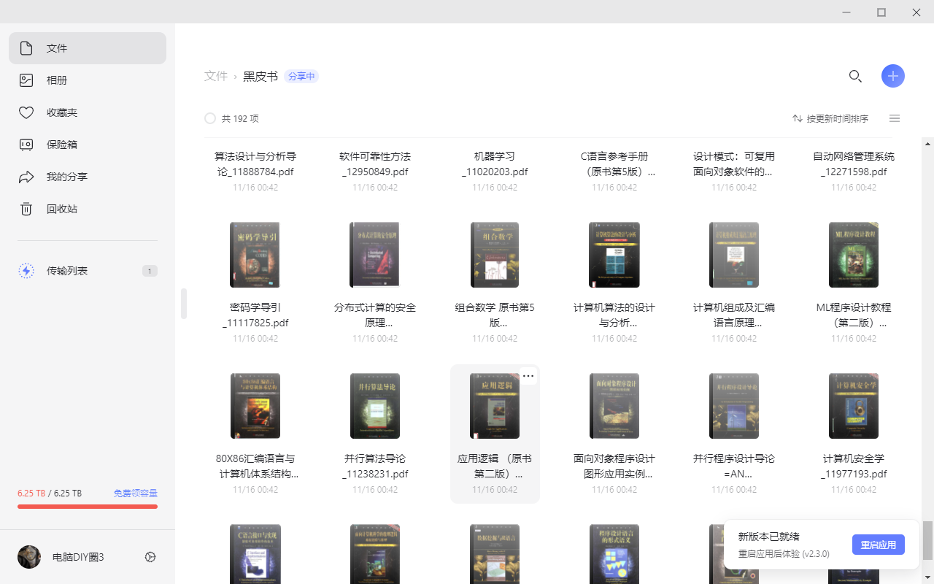Click 重启应用 restart button
Screen dimensions: 934x584
click(x=879, y=545)
